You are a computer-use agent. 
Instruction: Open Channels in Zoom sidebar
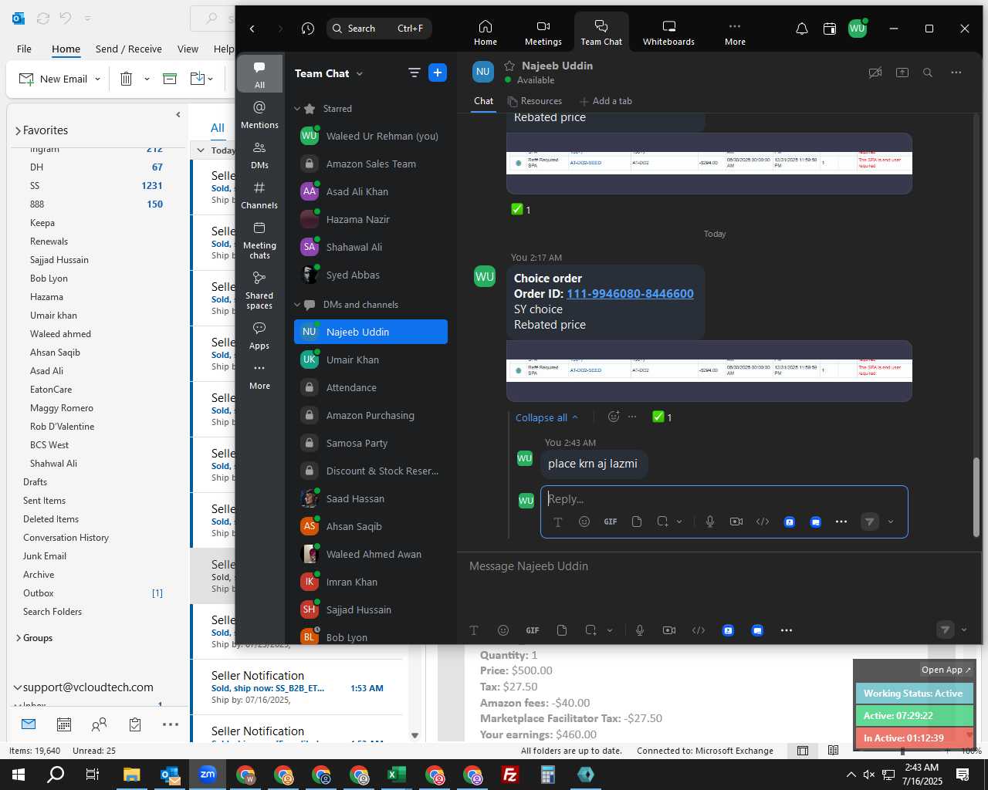click(x=259, y=195)
